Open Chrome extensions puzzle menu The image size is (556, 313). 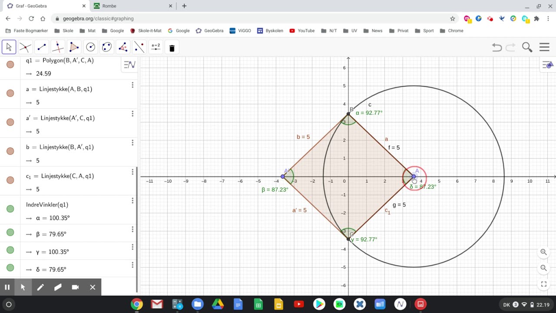[536, 19]
